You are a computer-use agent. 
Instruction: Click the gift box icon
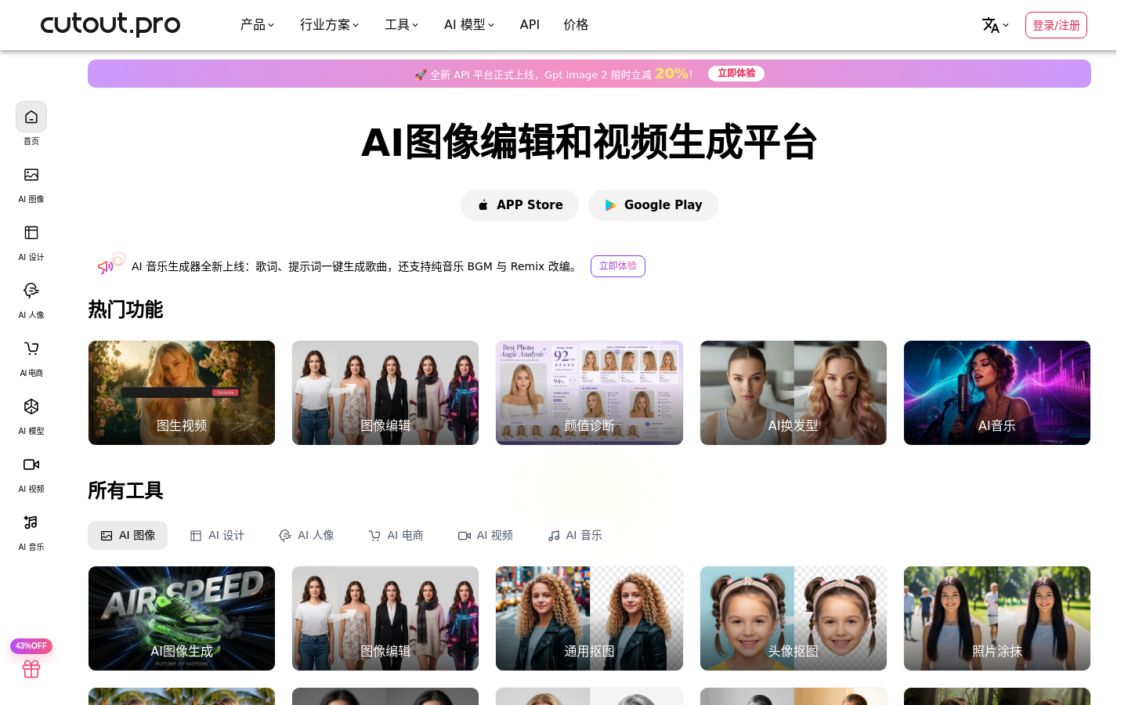click(x=31, y=669)
